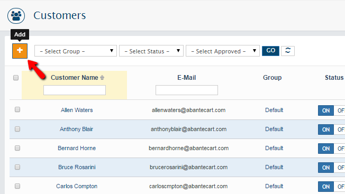The width and height of the screenshot is (345, 194).
Task: Select the Carlos Compton row checkbox
Action: 17,186
